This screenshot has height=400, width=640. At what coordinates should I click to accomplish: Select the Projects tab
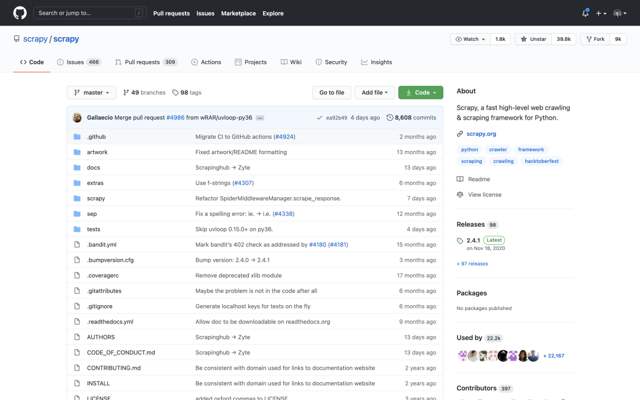point(251,62)
